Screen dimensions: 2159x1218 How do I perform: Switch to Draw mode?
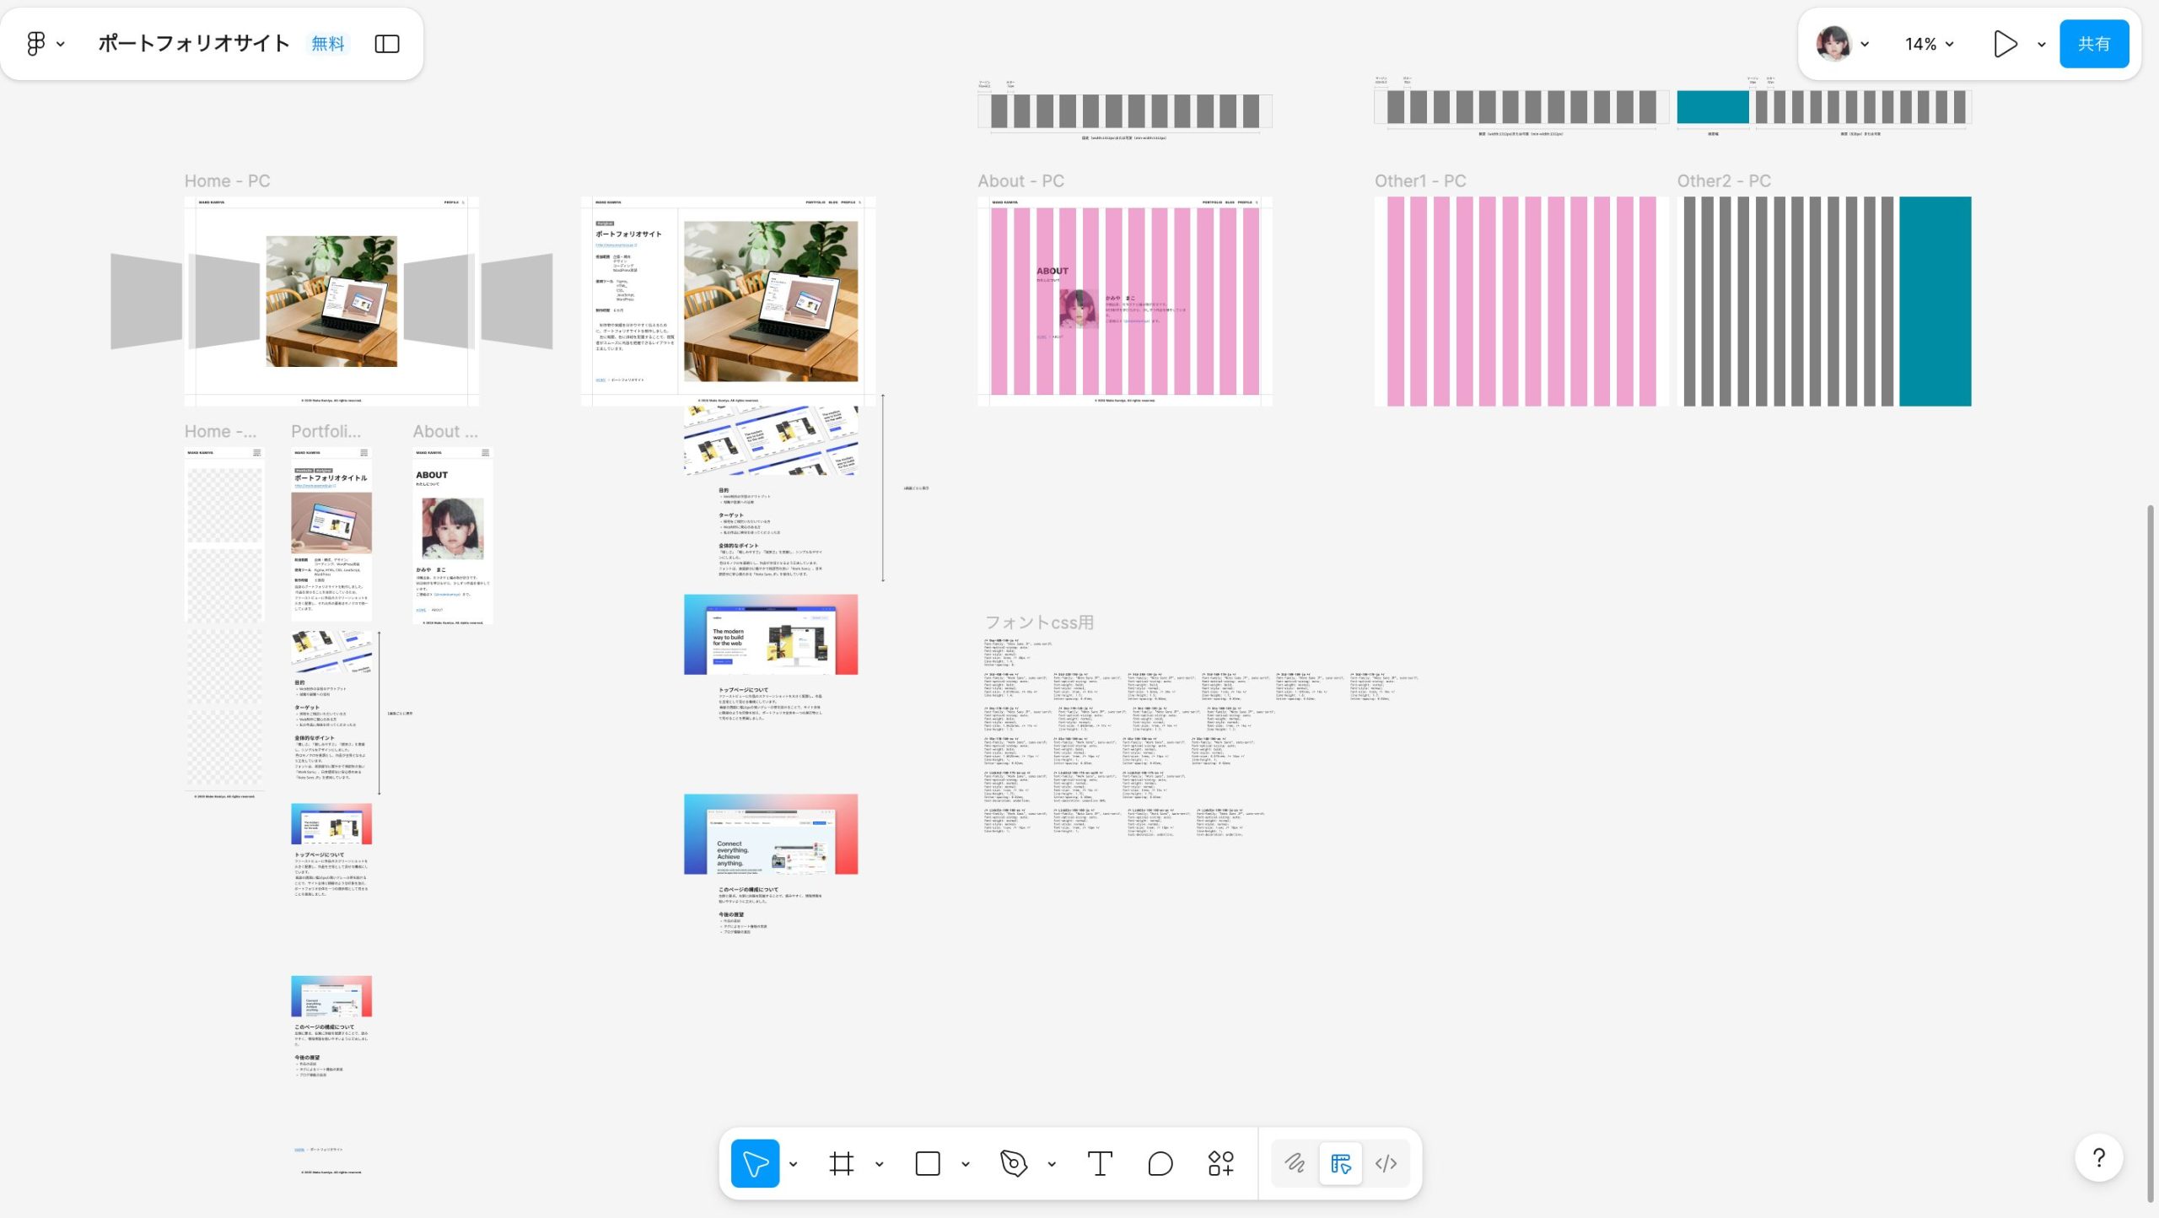1295,1164
